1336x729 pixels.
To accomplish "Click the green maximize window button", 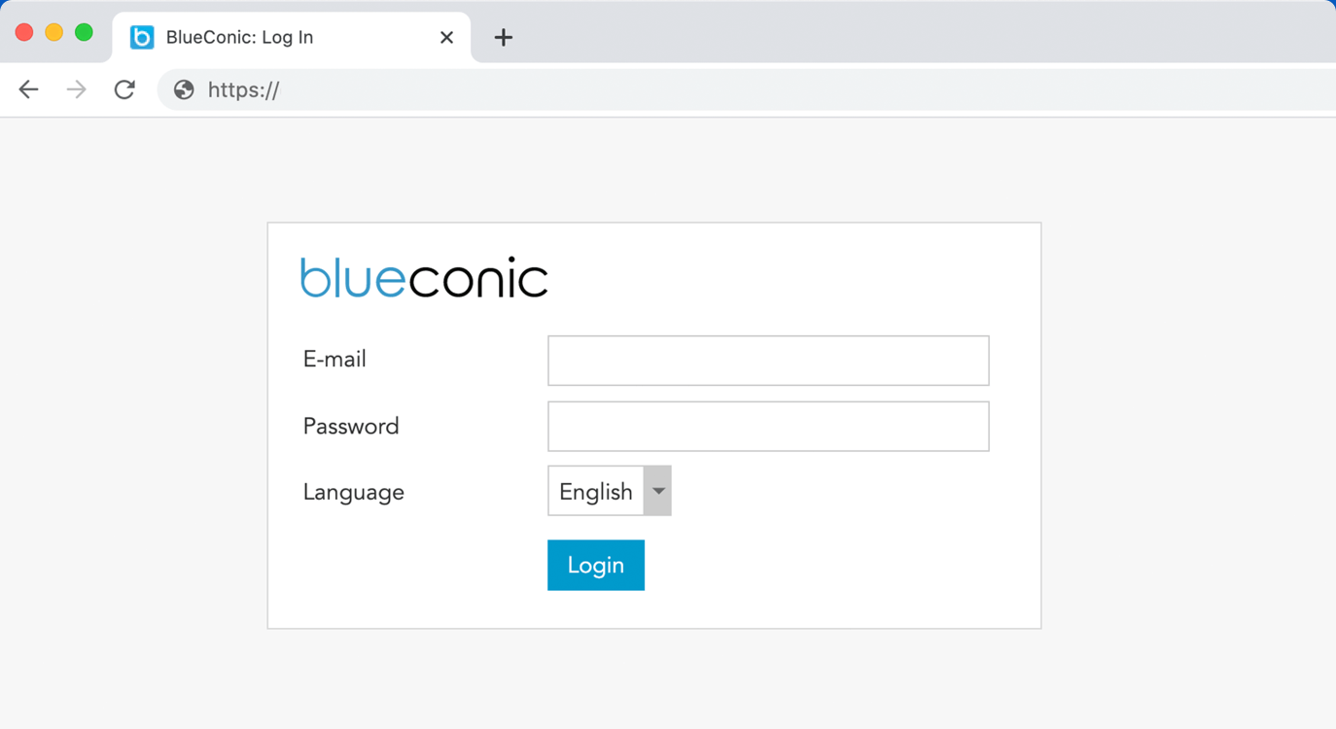I will [x=85, y=32].
